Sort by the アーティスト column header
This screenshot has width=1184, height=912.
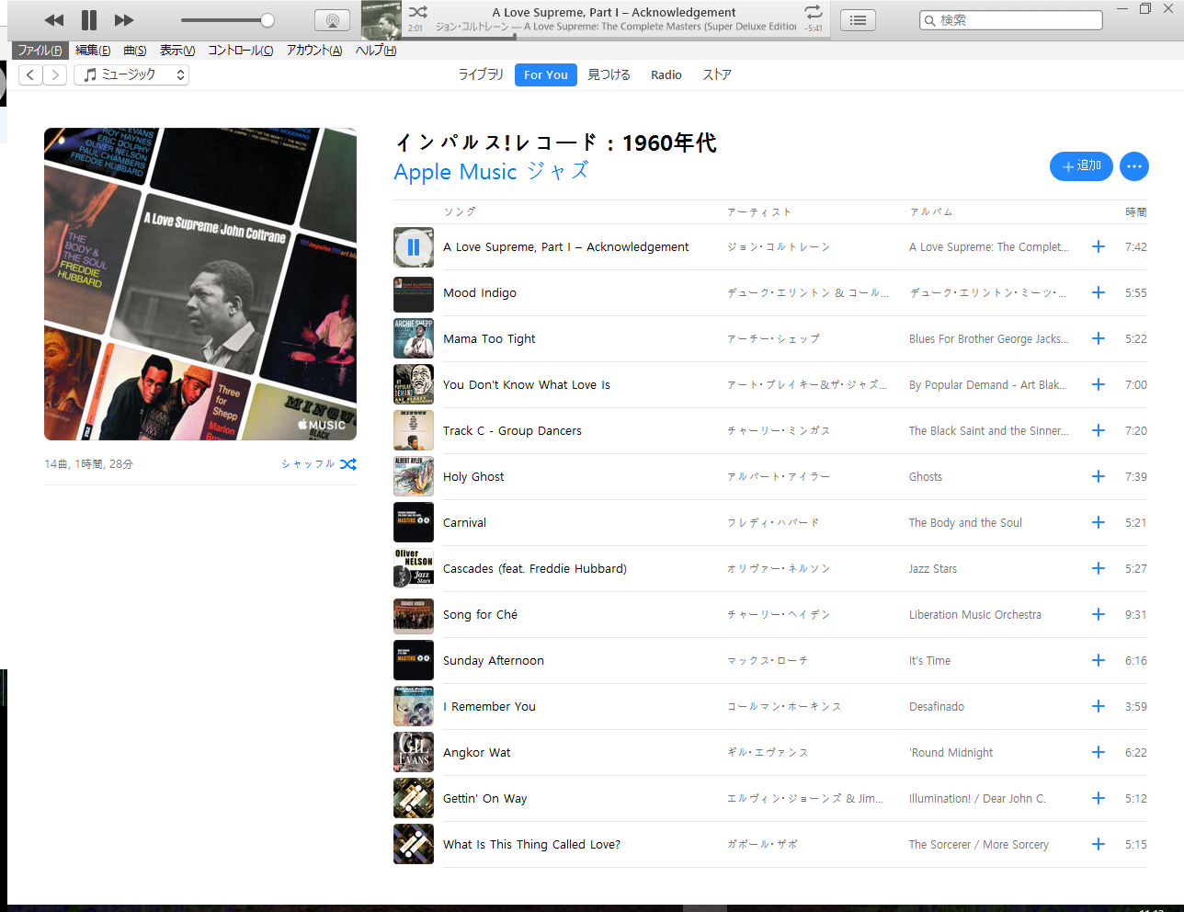(759, 211)
